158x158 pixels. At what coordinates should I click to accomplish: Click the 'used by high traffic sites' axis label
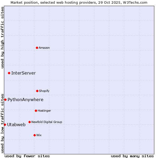pos(2,37)
